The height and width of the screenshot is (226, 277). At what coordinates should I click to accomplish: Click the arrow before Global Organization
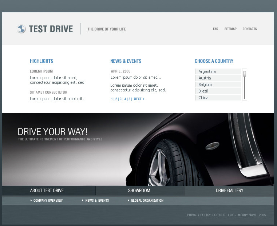[129, 201]
